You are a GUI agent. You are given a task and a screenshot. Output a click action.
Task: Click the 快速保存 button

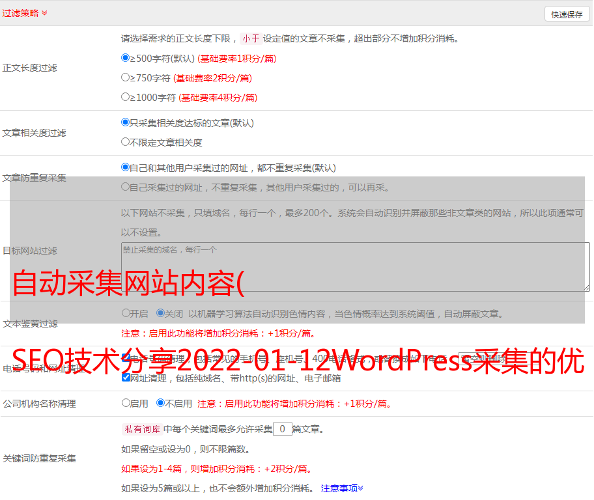click(566, 14)
